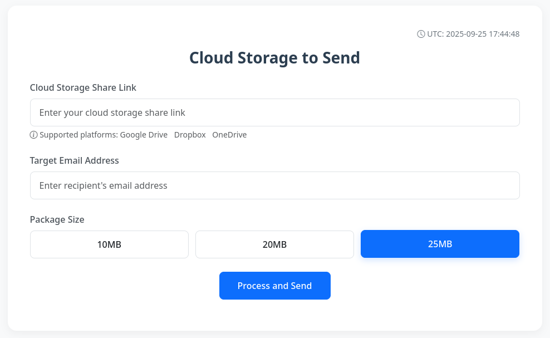
Task: Focus the cloud storage share link field
Action: pyautogui.click(x=275, y=112)
